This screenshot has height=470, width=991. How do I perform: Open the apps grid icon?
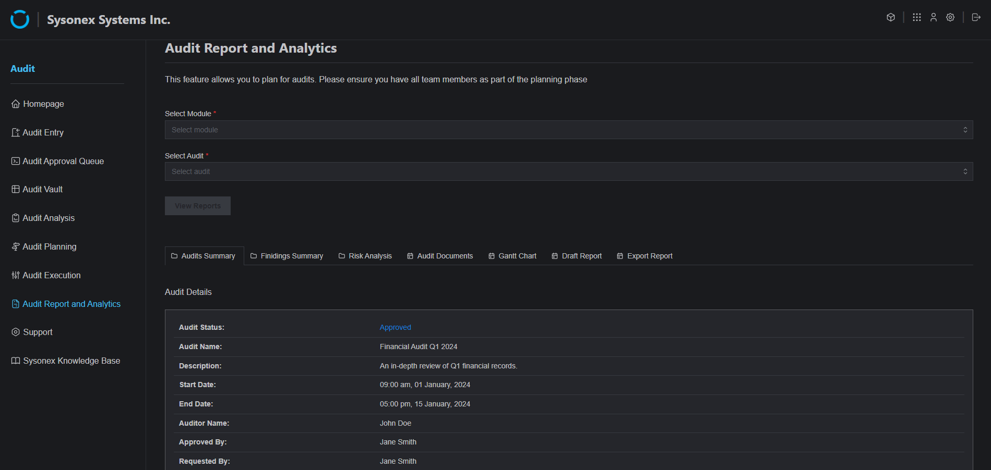916,17
